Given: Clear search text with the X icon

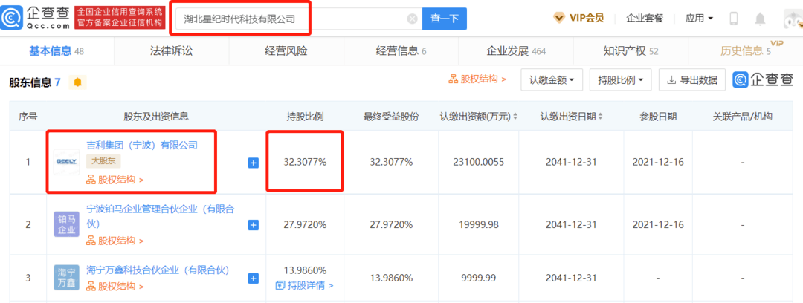Looking at the screenshot, I should (x=412, y=19).
